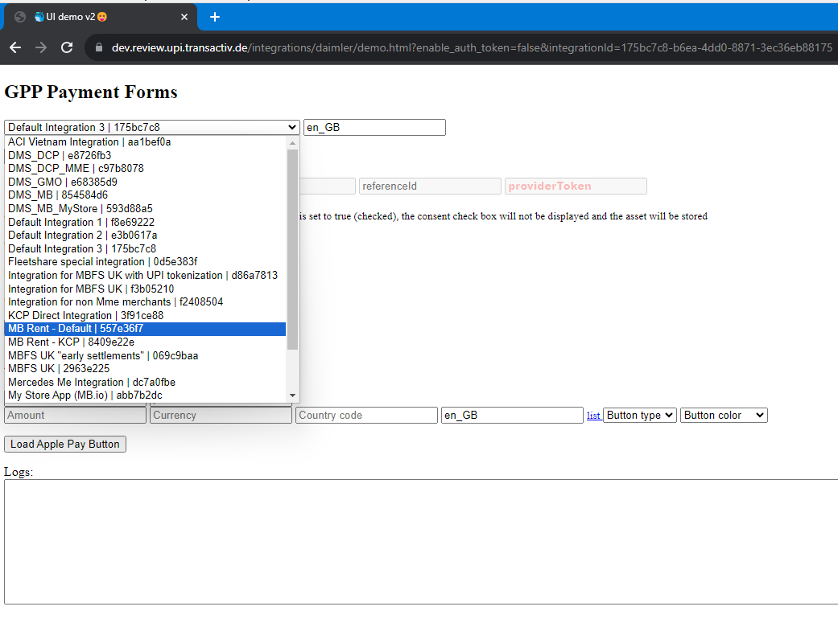Click the dropdown list scroll-up arrow
This screenshot has height=627, width=838.
click(292, 142)
